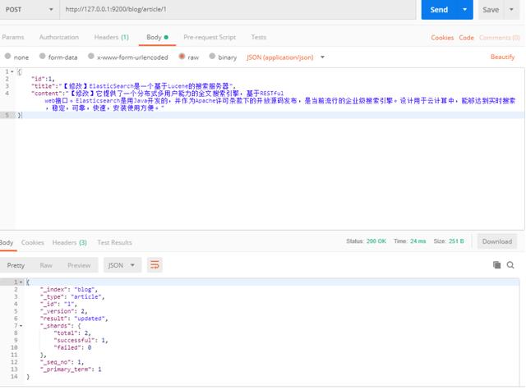Open the Tests tab
The height and width of the screenshot is (390, 526).
(259, 37)
